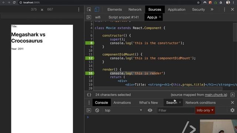The width and height of the screenshot is (237, 133).
Task: Open Chrome's three-dot menu
Action: point(234,3)
